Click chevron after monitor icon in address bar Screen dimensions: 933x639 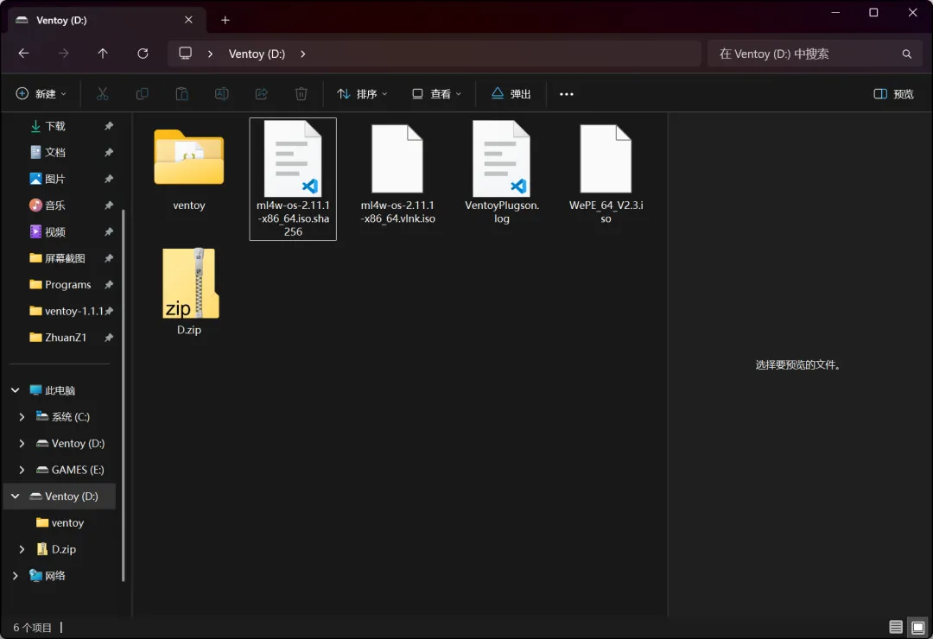(x=210, y=54)
